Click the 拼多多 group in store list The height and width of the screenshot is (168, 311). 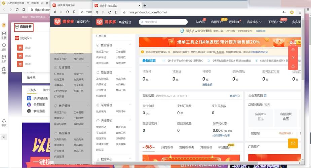tap(23, 38)
